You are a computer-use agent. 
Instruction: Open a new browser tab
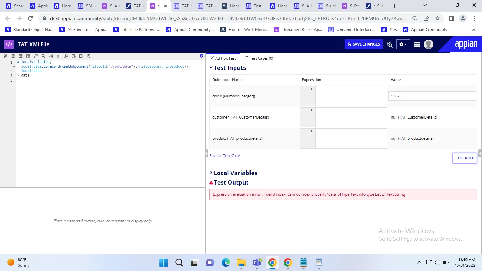[x=395, y=6]
